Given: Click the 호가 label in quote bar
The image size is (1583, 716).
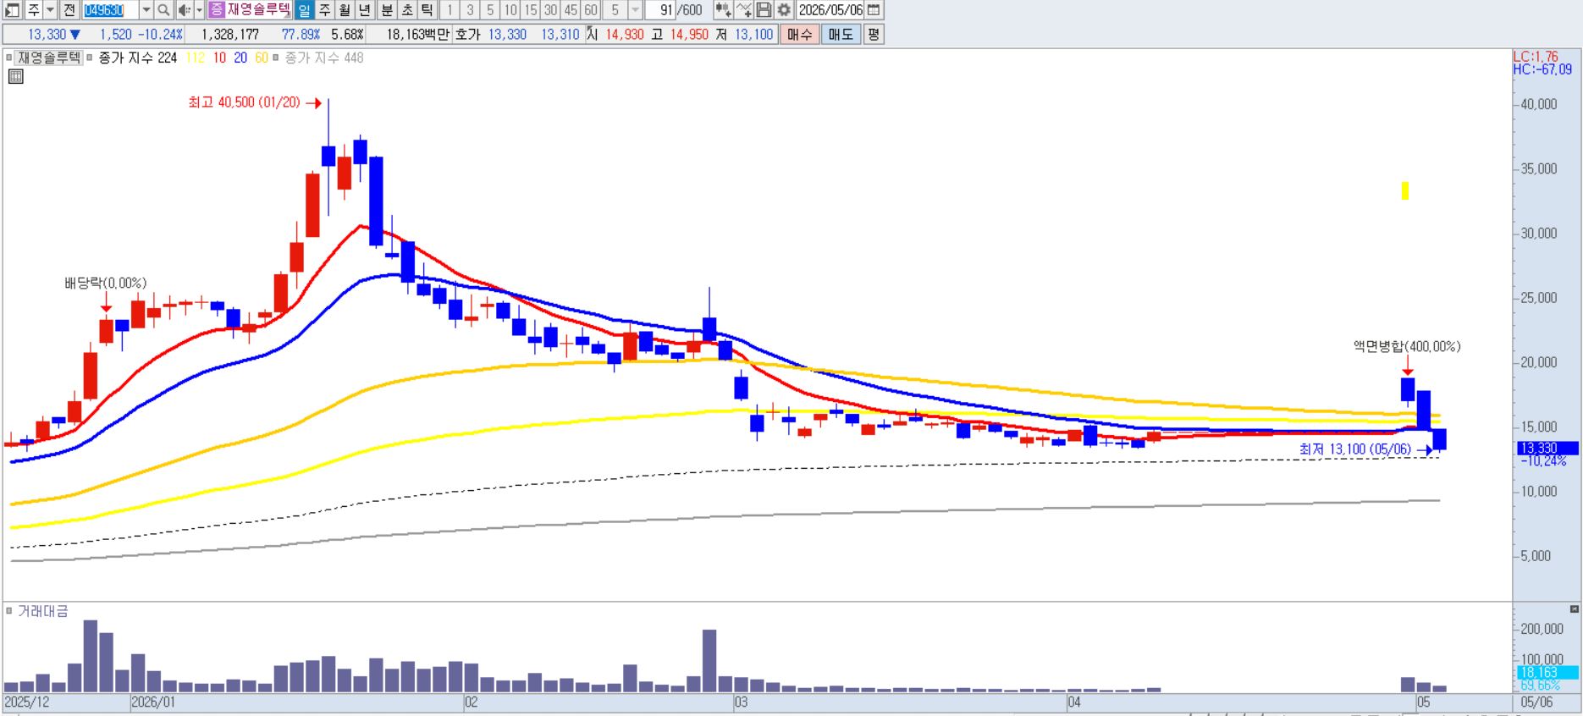Looking at the screenshot, I should [467, 34].
